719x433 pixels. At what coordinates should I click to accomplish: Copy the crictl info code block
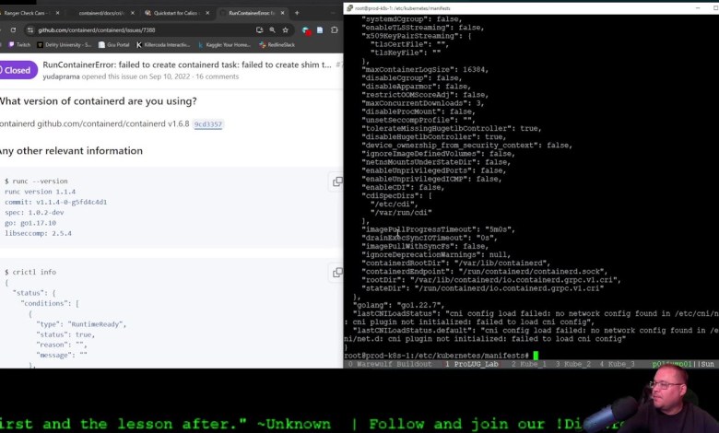(337, 272)
